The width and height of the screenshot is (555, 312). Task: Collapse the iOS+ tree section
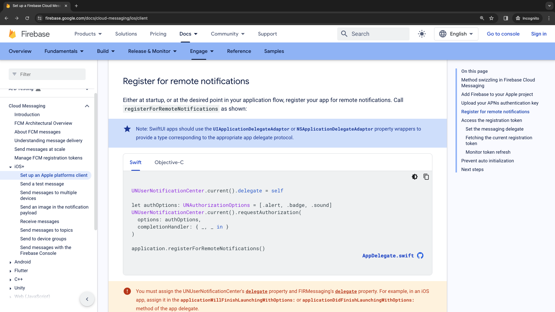click(10, 167)
